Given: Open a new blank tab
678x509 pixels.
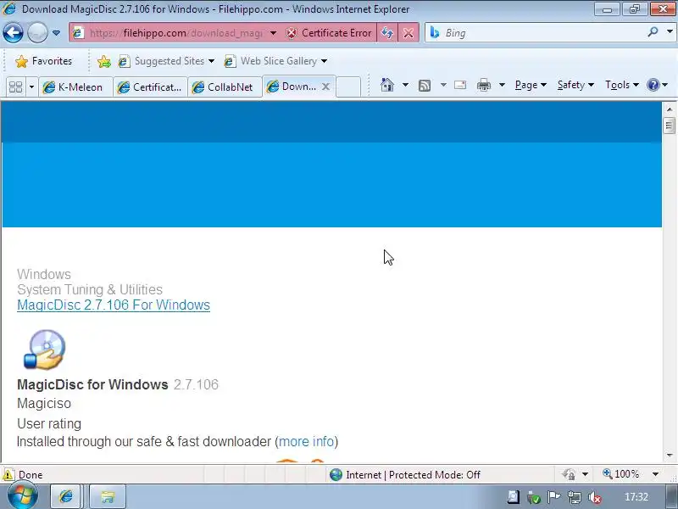Looking at the screenshot, I should (x=348, y=87).
